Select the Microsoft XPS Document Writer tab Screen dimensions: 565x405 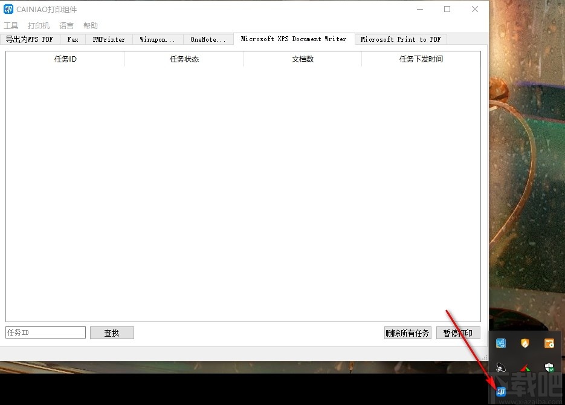tap(294, 39)
